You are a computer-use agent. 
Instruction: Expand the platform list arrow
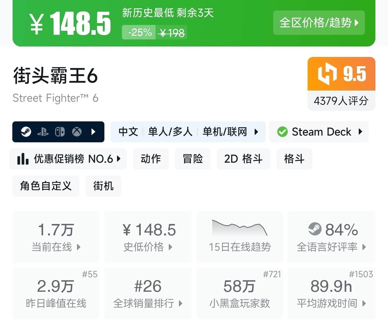[x=94, y=132]
